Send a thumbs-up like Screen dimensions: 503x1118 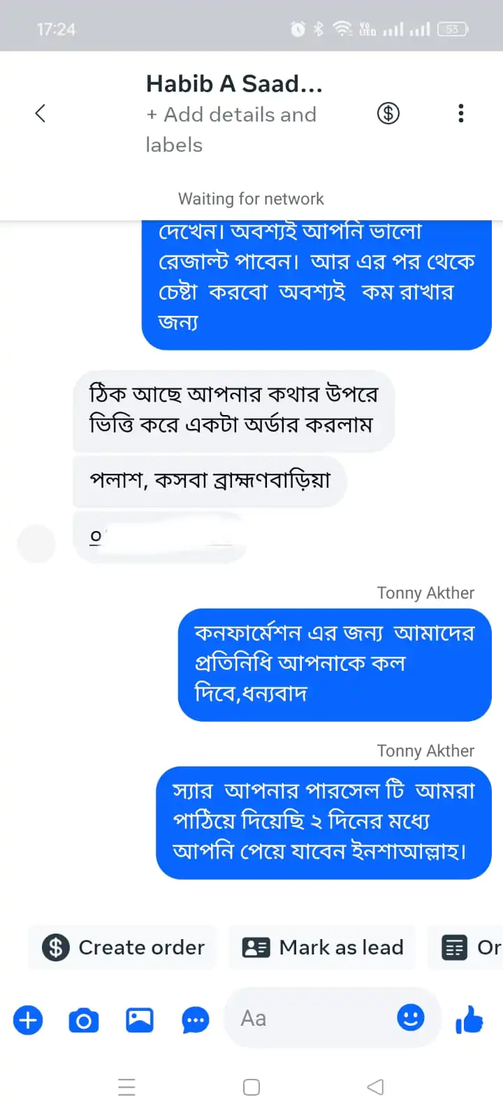469,1019
